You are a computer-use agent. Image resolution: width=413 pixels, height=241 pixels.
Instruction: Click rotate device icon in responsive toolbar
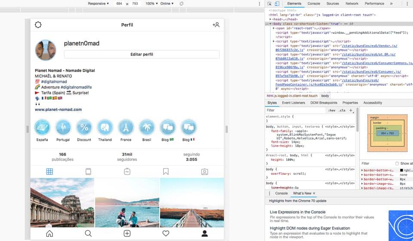182,4
